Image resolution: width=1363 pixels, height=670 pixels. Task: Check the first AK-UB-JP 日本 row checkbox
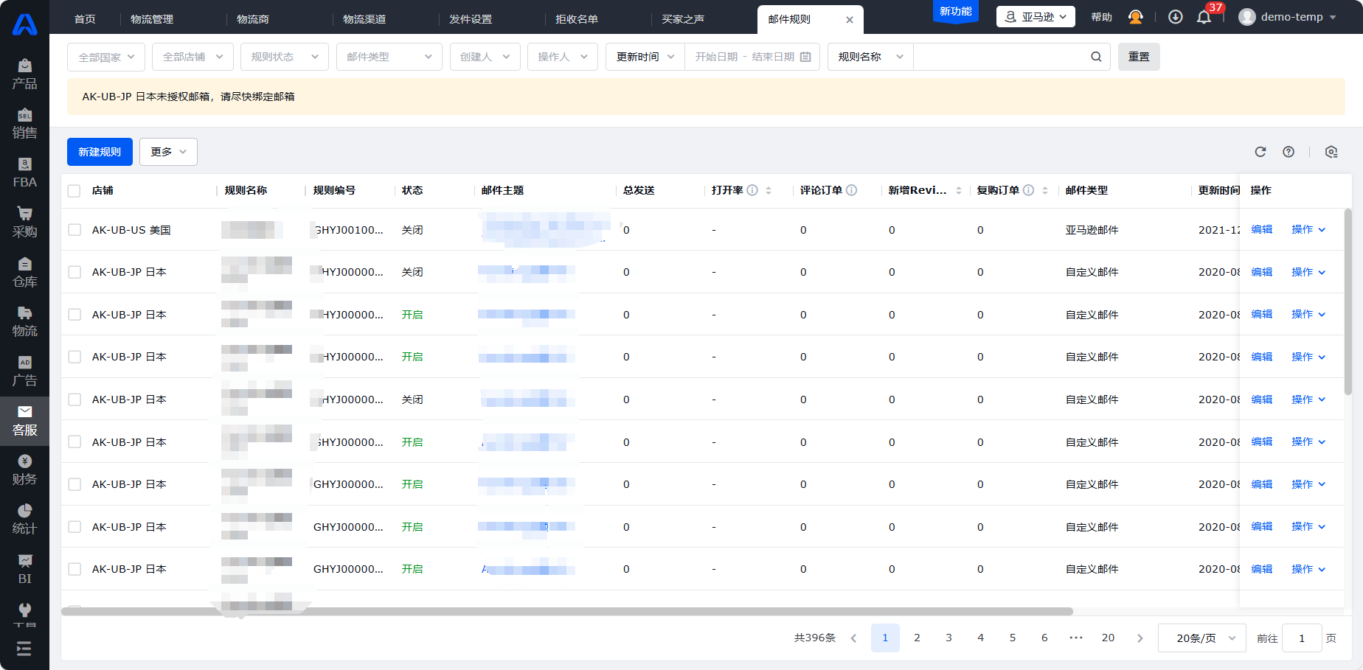click(x=74, y=272)
